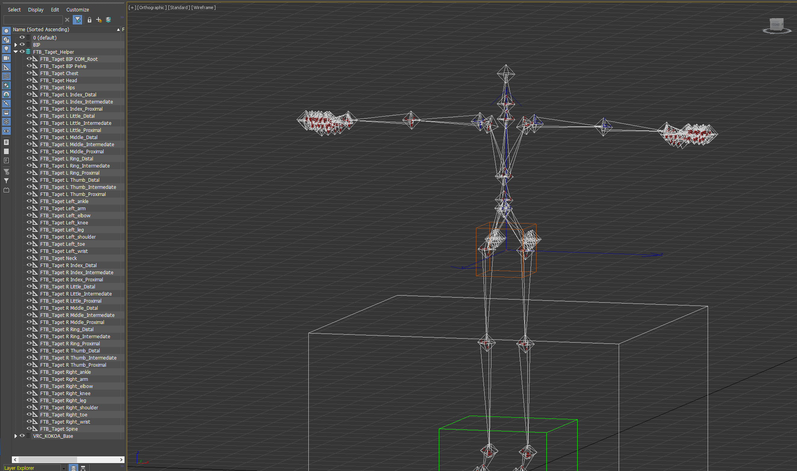Toggle Display Hidden Objects eye icon
The width and height of the screenshot is (797, 471).
[x=6, y=131]
